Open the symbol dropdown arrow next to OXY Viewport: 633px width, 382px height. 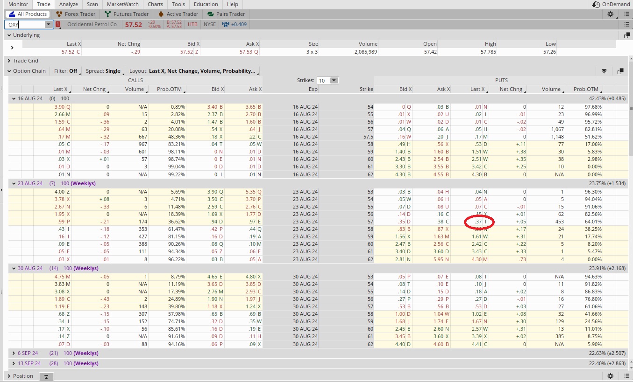pyautogui.click(x=49, y=24)
